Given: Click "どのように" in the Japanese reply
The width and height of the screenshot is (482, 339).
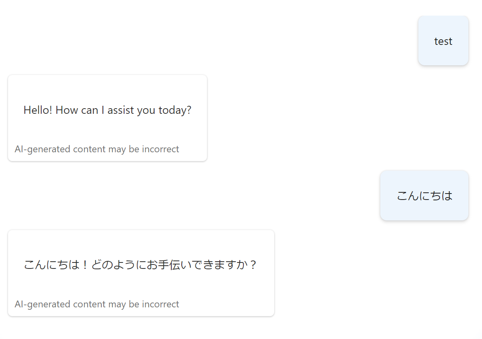Looking at the screenshot, I should pyautogui.click(x=114, y=265).
